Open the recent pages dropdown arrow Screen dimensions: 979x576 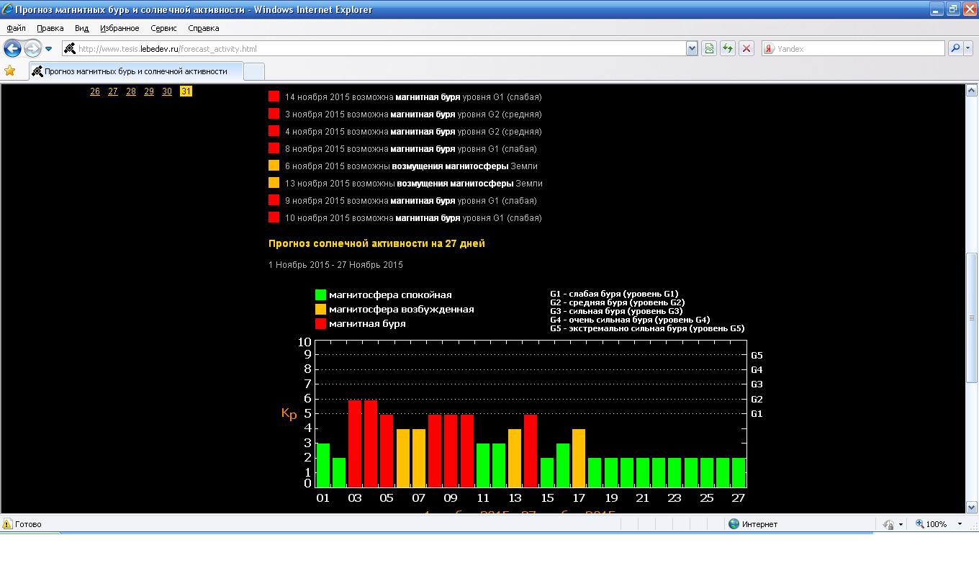coord(48,49)
